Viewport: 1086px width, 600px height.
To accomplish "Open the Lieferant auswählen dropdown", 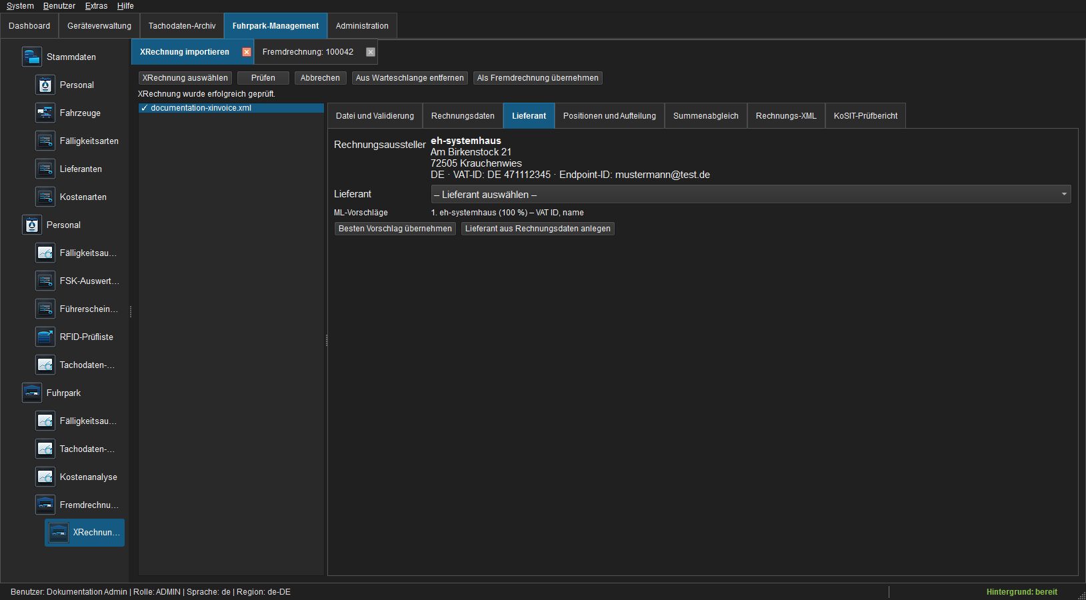I will click(x=751, y=194).
